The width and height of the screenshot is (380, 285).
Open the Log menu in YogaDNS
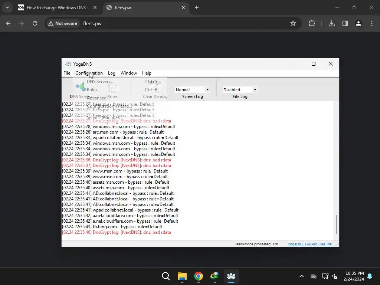[x=111, y=73]
